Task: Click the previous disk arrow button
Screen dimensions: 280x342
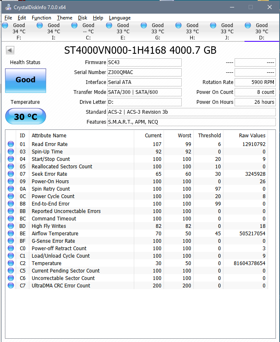Action: click(x=10, y=50)
